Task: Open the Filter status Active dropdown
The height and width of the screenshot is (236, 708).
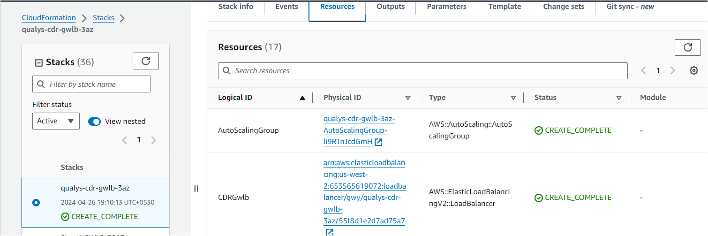Action: click(x=56, y=121)
